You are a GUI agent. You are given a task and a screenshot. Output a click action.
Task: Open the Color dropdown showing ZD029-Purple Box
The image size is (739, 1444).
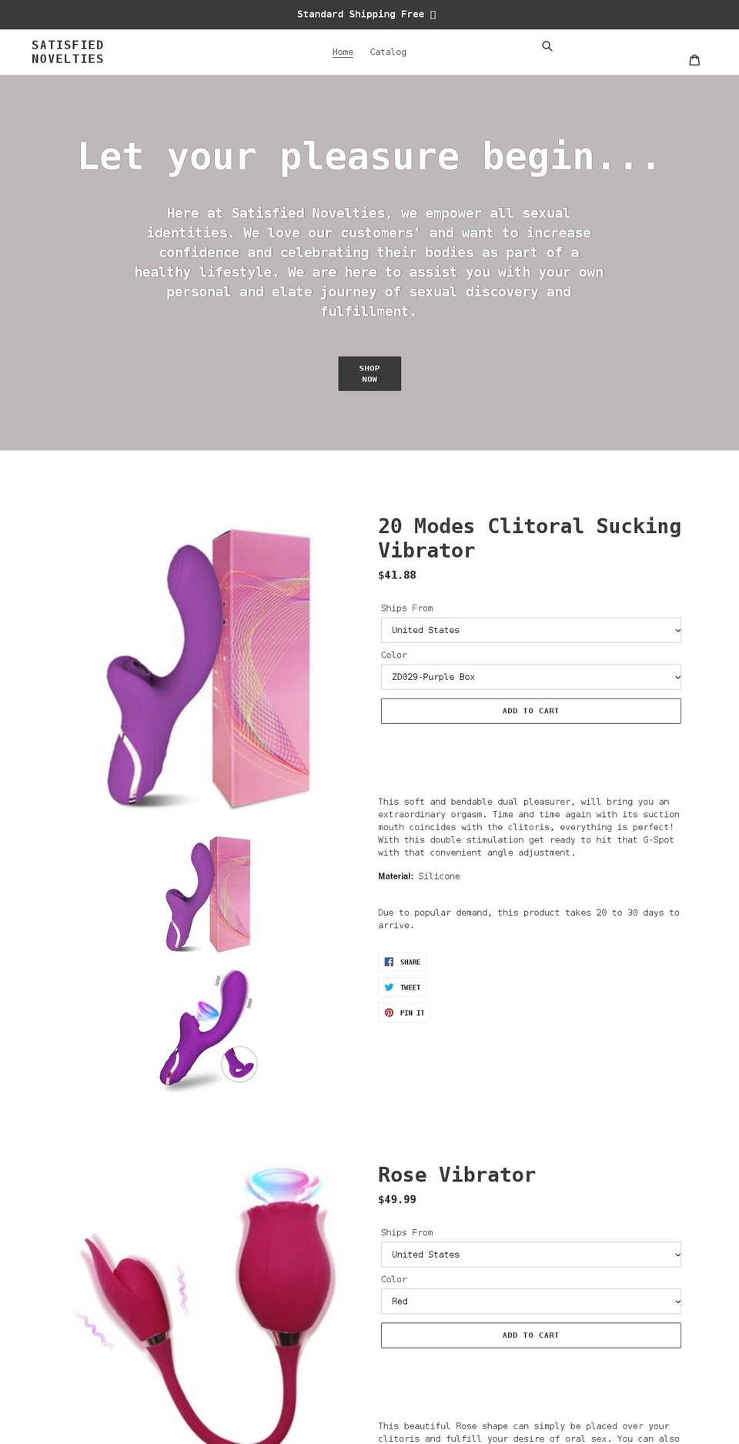[x=530, y=677]
